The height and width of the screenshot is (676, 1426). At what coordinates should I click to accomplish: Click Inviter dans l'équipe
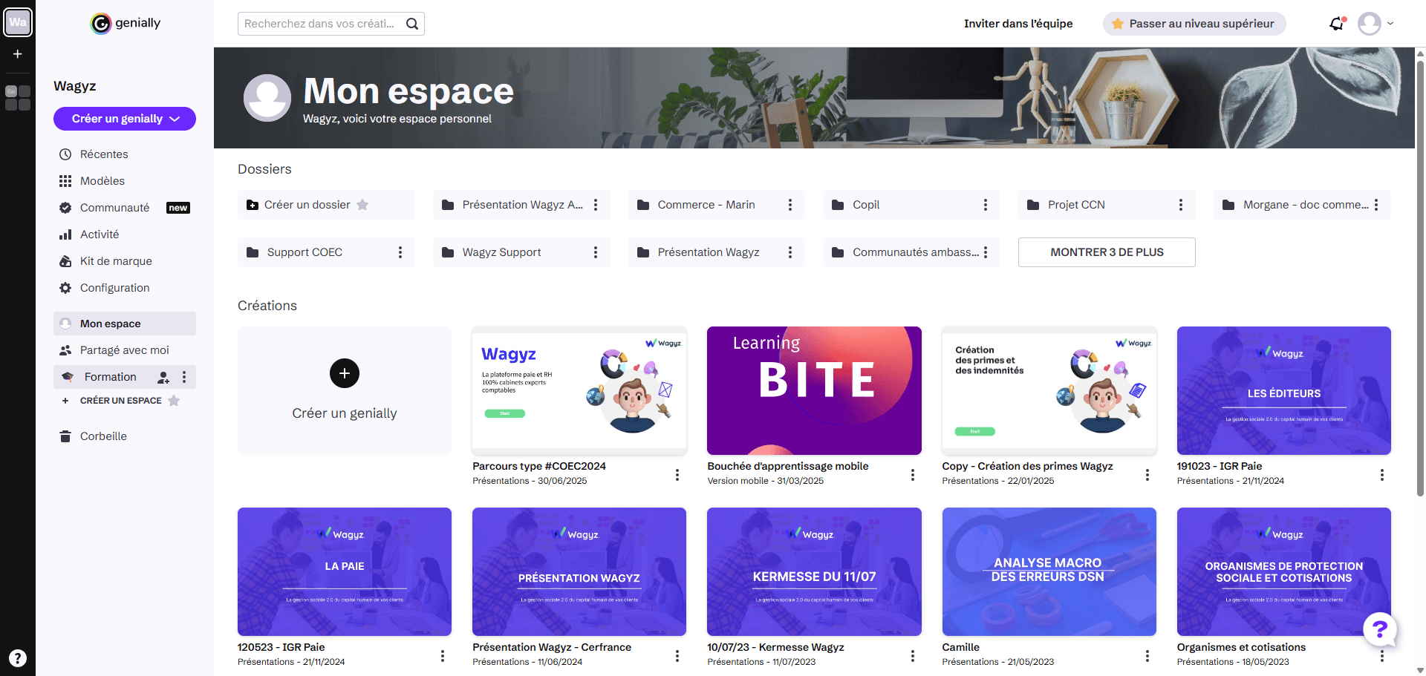(x=1018, y=24)
